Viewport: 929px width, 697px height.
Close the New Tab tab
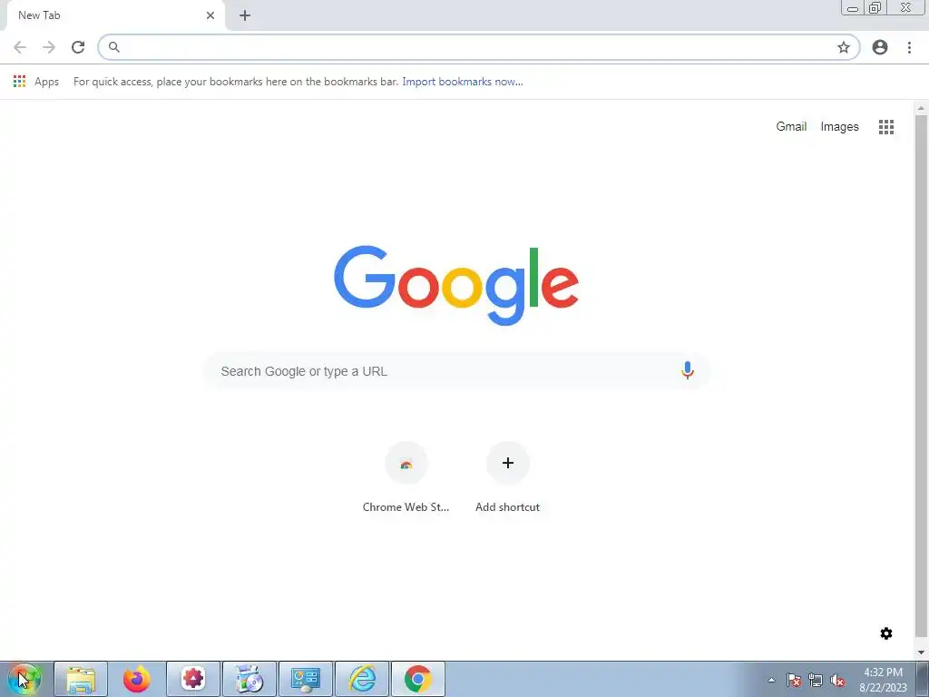pyautogui.click(x=210, y=15)
